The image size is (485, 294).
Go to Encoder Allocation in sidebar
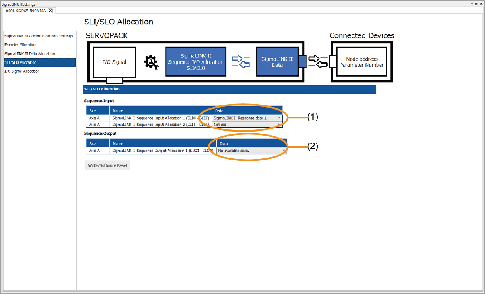click(x=20, y=45)
